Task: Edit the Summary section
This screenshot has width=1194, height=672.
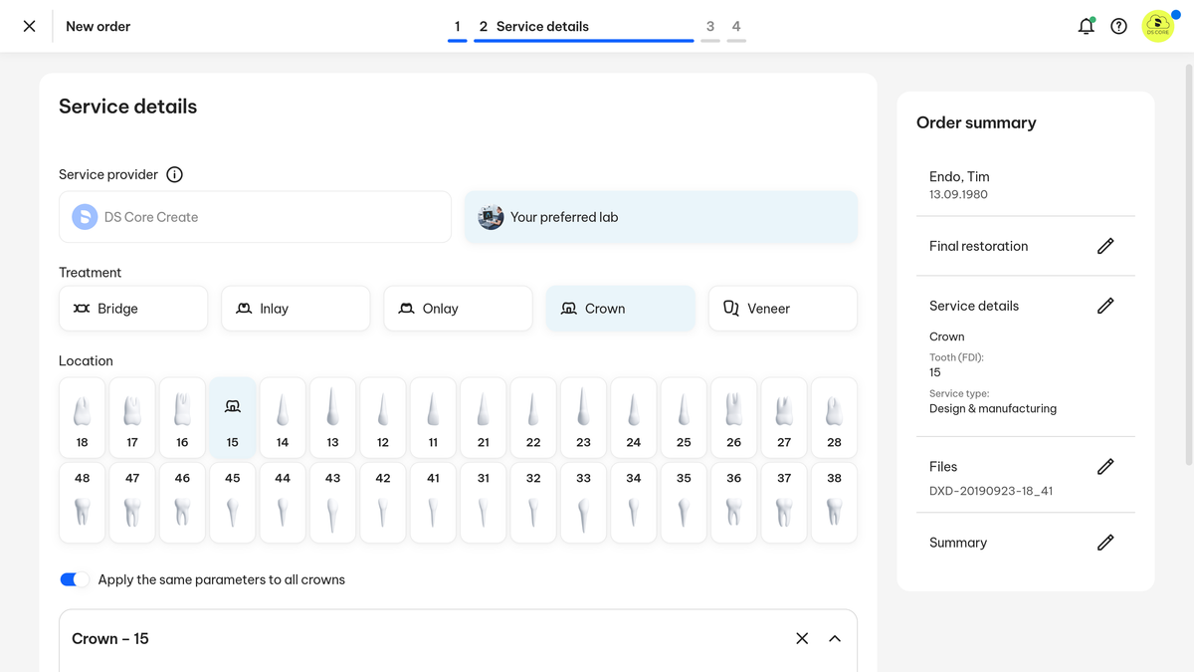Action: 1104,543
